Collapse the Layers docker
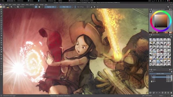This screenshot has height=97, width=173. [150, 70]
